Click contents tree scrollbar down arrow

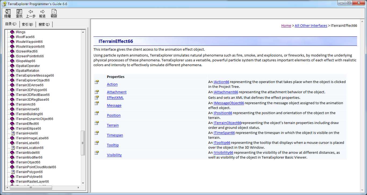83,183
